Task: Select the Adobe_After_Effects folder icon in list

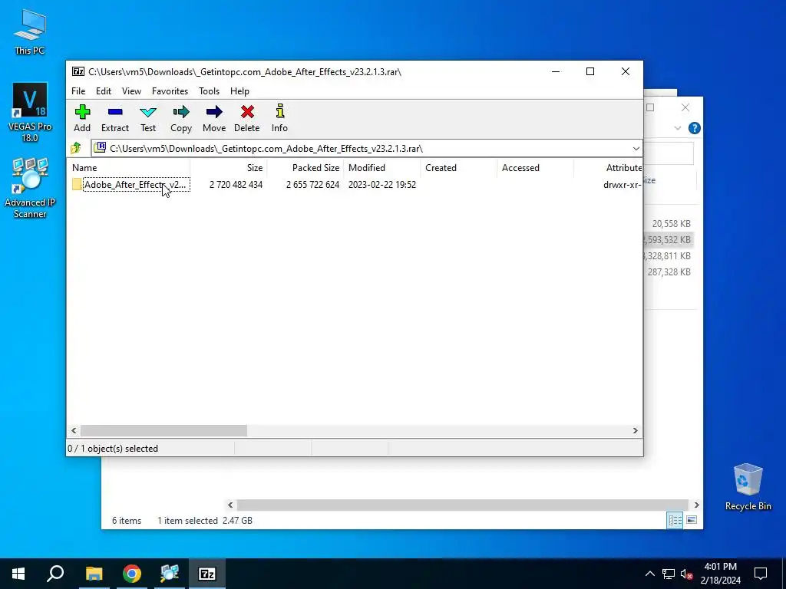Action: tap(77, 184)
